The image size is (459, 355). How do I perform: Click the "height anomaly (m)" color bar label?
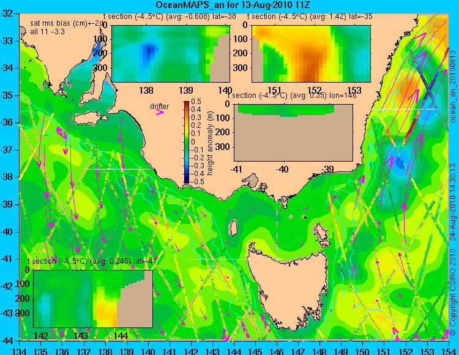point(209,143)
